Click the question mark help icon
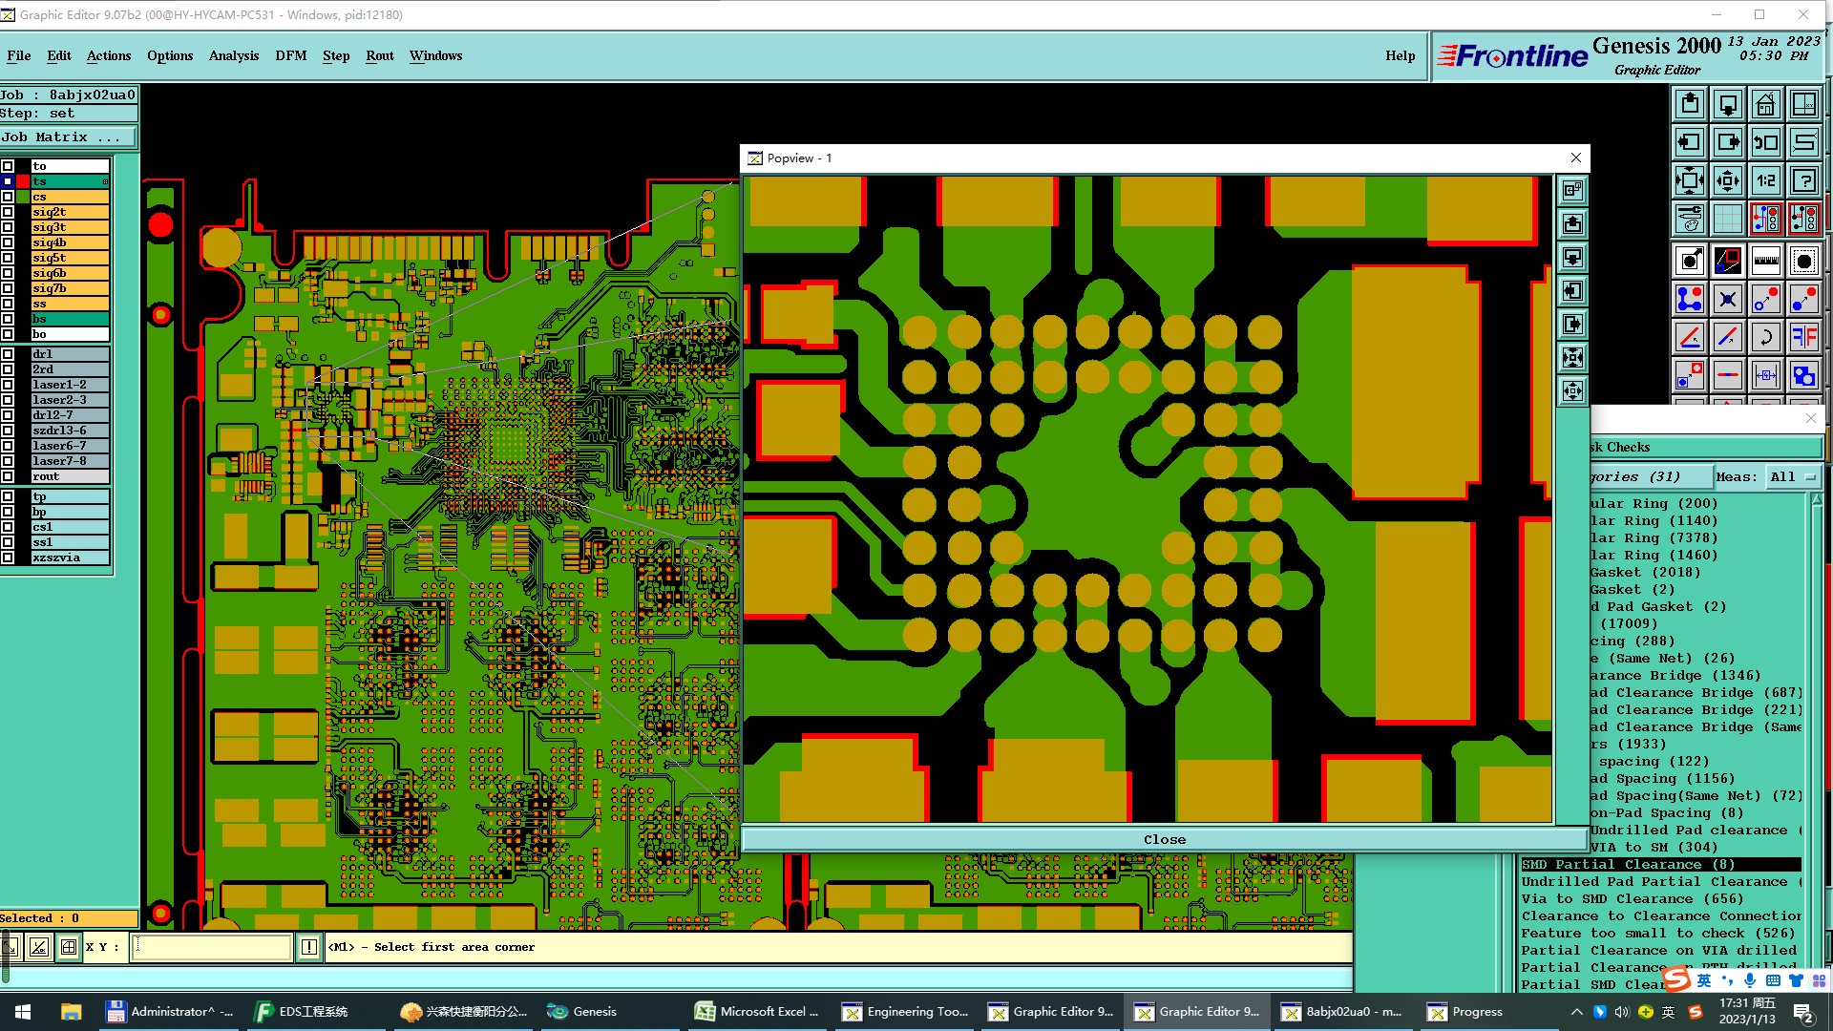The width and height of the screenshot is (1833, 1031). click(x=1803, y=180)
